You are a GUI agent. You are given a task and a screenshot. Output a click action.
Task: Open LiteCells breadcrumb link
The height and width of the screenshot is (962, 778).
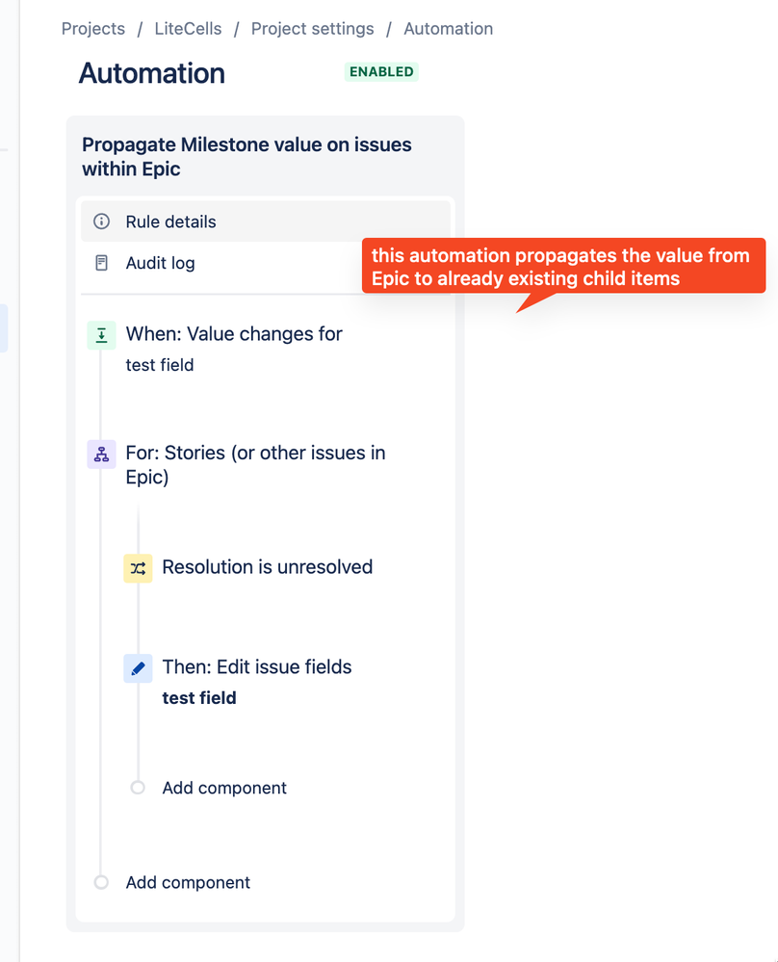(x=188, y=29)
